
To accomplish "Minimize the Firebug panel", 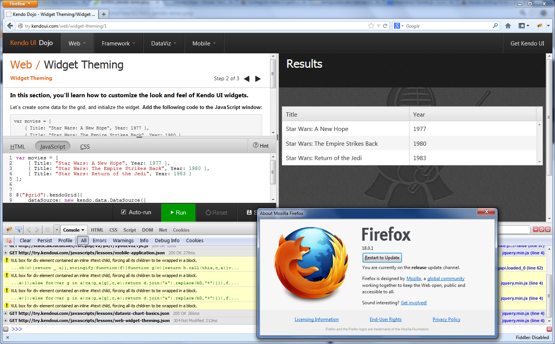I will pos(536,229).
